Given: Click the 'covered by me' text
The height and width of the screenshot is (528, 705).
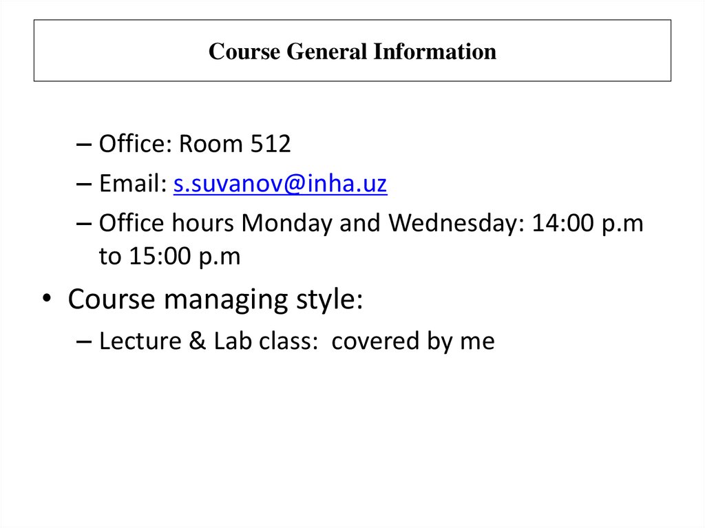Looking at the screenshot, I should (x=413, y=341).
